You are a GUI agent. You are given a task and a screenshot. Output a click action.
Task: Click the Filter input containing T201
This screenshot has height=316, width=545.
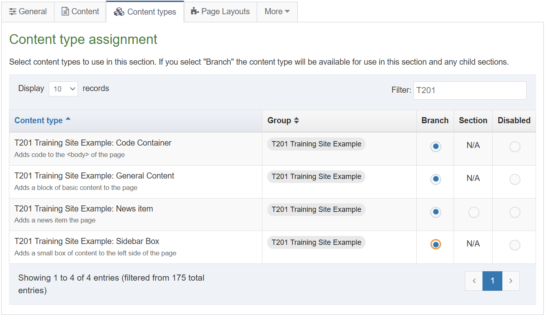click(469, 90)
